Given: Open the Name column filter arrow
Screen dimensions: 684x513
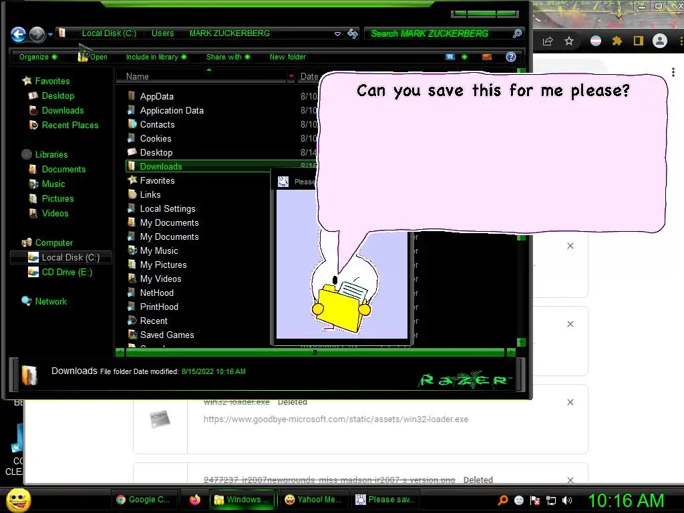Looking at the screenshot, I should pos(291,76).
